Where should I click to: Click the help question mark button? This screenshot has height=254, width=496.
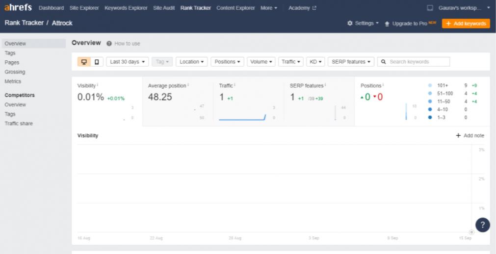point(483,225)
